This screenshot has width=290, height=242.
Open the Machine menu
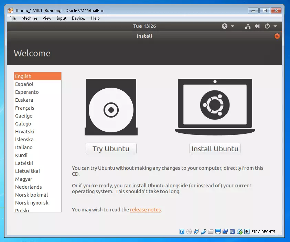click(x=29, y=18)
